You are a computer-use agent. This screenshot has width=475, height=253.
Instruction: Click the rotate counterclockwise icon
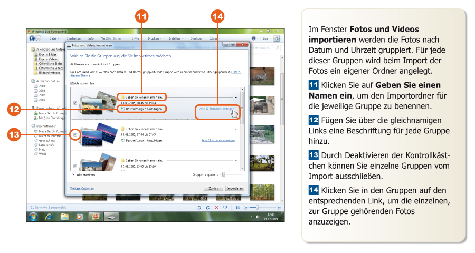(x=199, y=208)
